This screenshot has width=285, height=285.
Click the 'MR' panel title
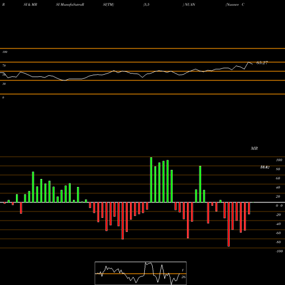click(254, 148)
